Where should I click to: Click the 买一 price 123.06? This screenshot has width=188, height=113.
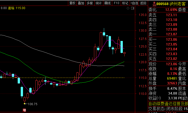pyautogui.click(x=171, y=39)
